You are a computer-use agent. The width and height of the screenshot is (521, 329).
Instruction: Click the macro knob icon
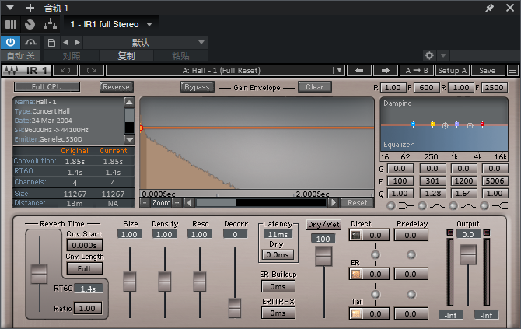pyautogui.click(x=30, y=24)
